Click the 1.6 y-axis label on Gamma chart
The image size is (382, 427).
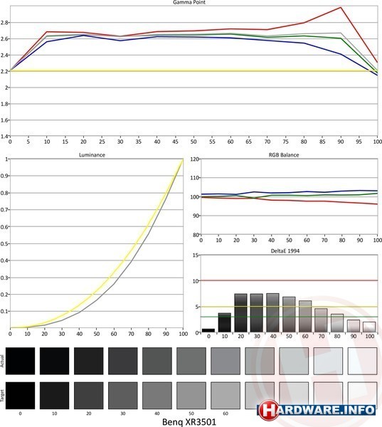coord(4,120)
